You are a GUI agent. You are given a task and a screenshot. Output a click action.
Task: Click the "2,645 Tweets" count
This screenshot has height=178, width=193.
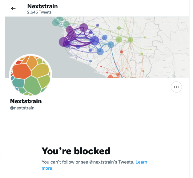tap(39, 12)
